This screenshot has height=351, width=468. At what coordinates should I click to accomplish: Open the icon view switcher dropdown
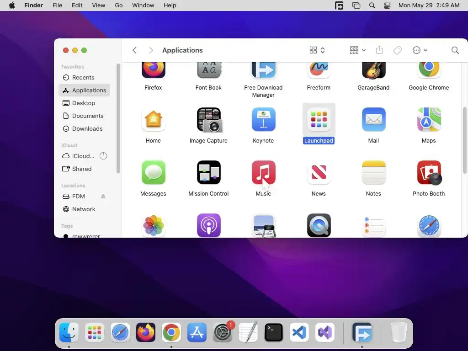[317, 50]
